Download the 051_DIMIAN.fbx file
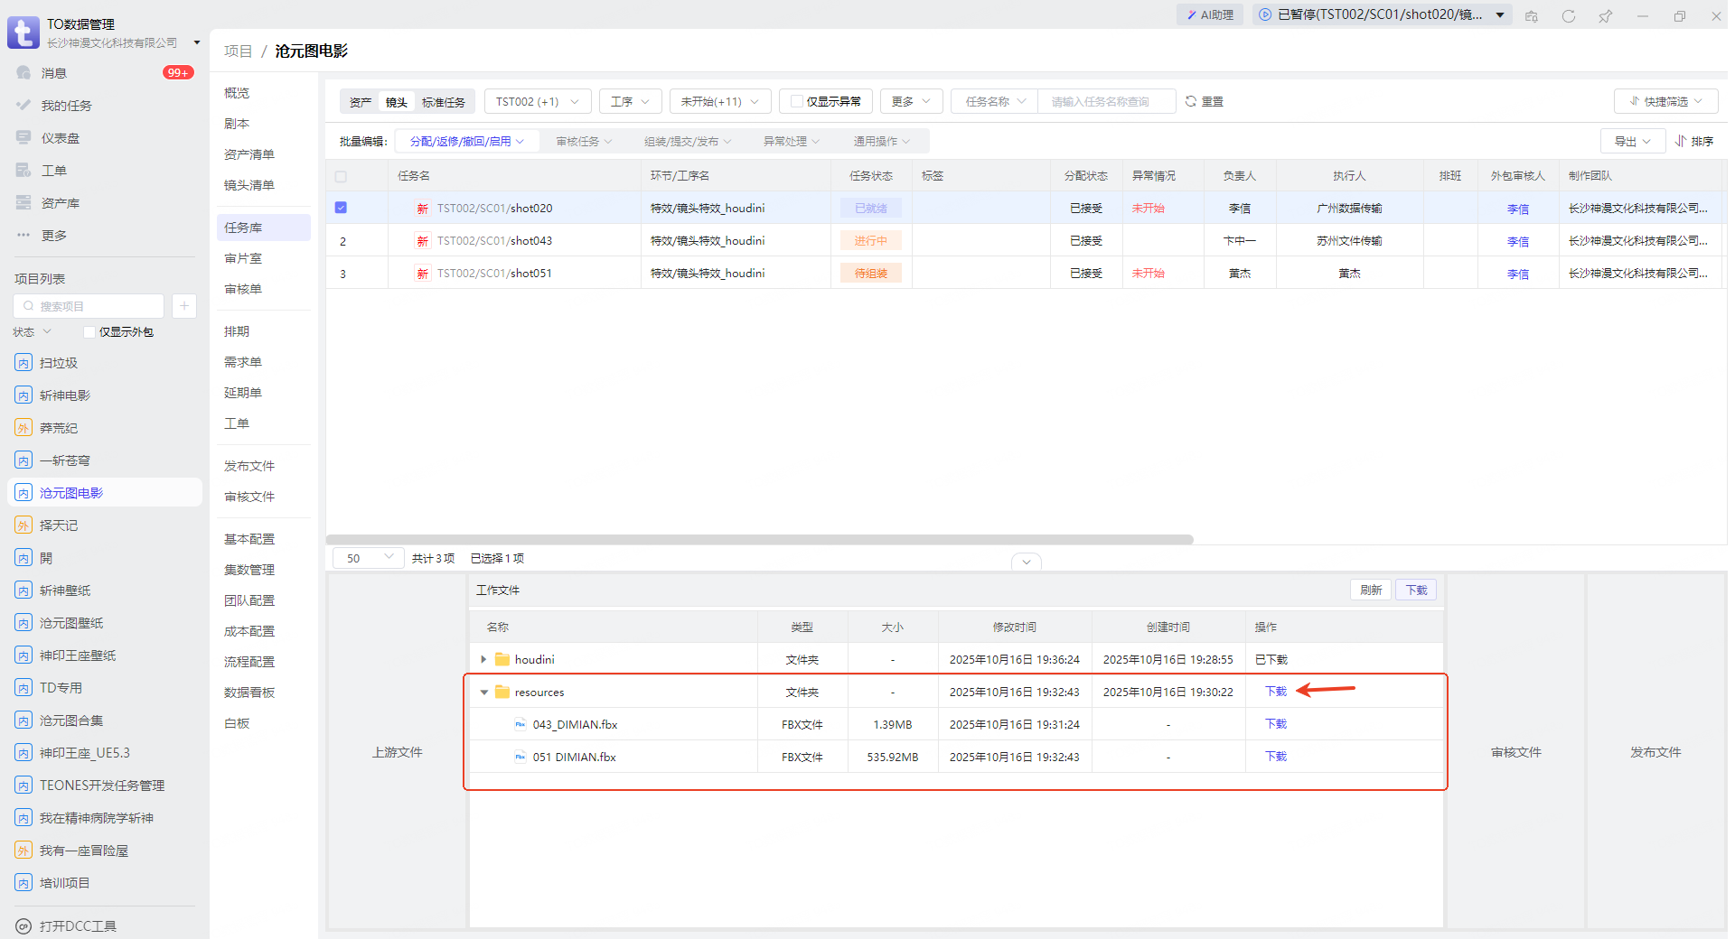This screenshot has height=939, width=1735. [x=1275, y=757]
